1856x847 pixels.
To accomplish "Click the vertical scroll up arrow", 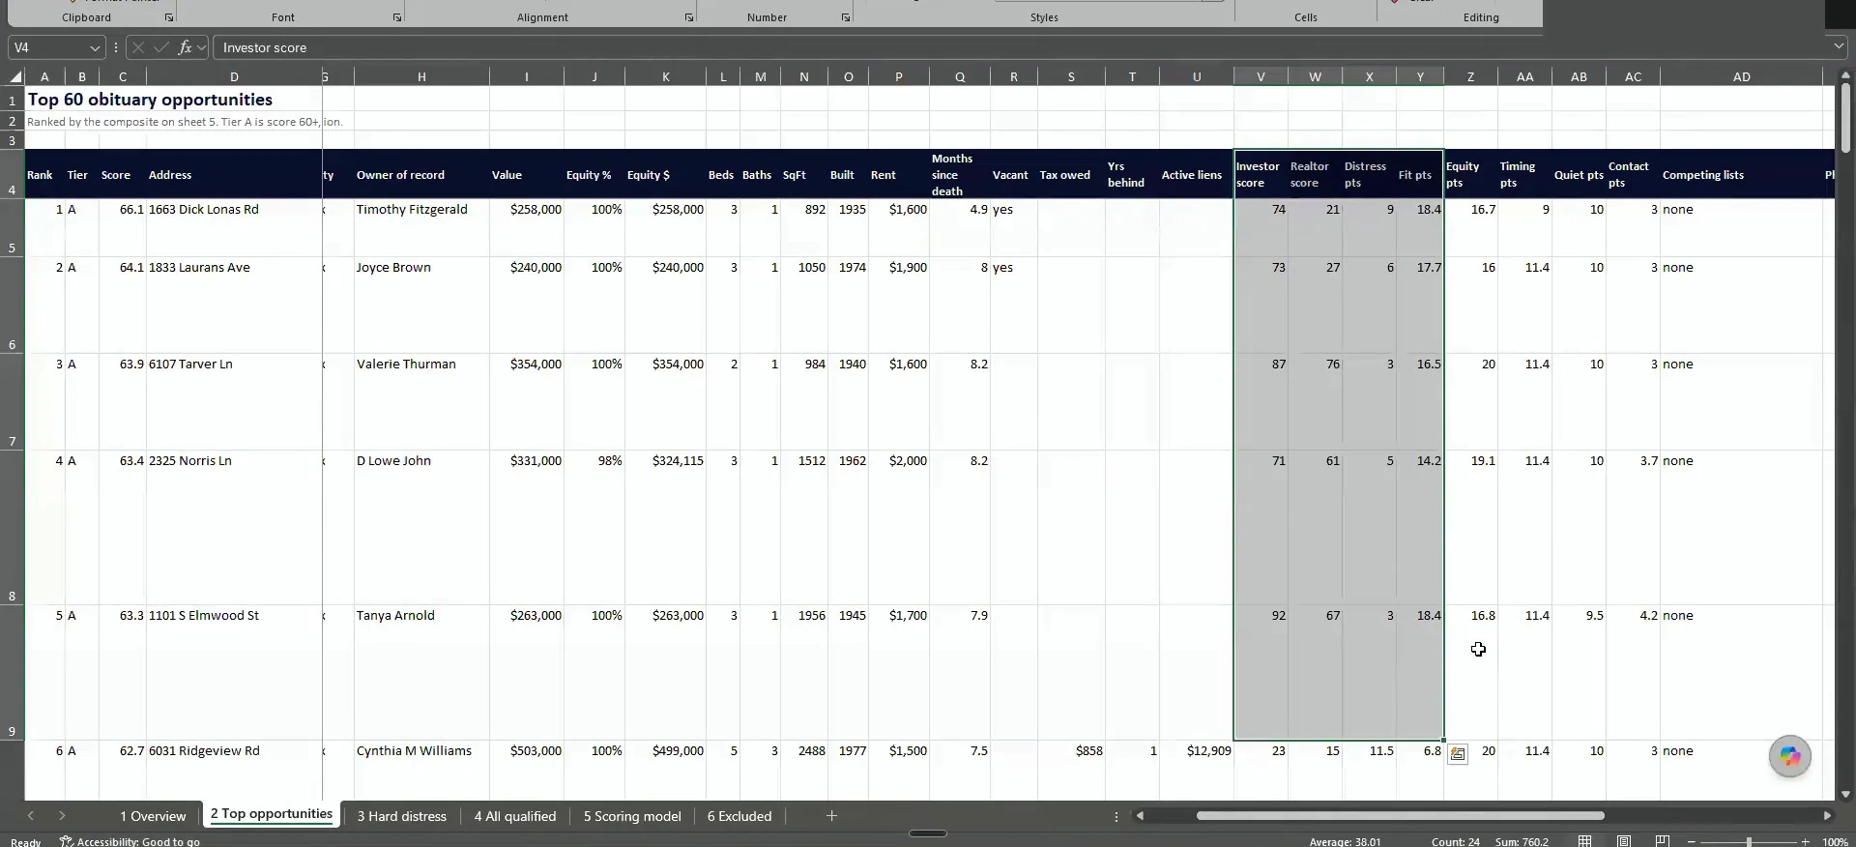I will (1845, 76).
